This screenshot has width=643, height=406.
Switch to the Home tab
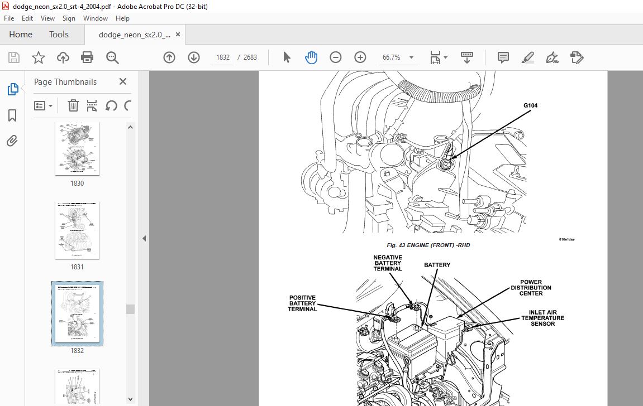click(x=21, y=35)
